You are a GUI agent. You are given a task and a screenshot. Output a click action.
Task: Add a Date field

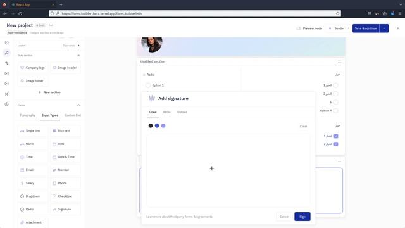click(x=65, y=144)
